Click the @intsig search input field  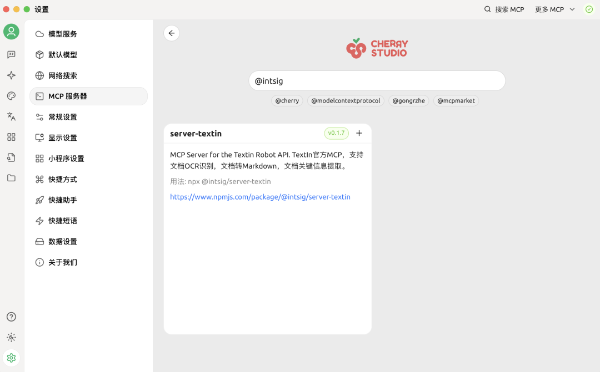377,80
